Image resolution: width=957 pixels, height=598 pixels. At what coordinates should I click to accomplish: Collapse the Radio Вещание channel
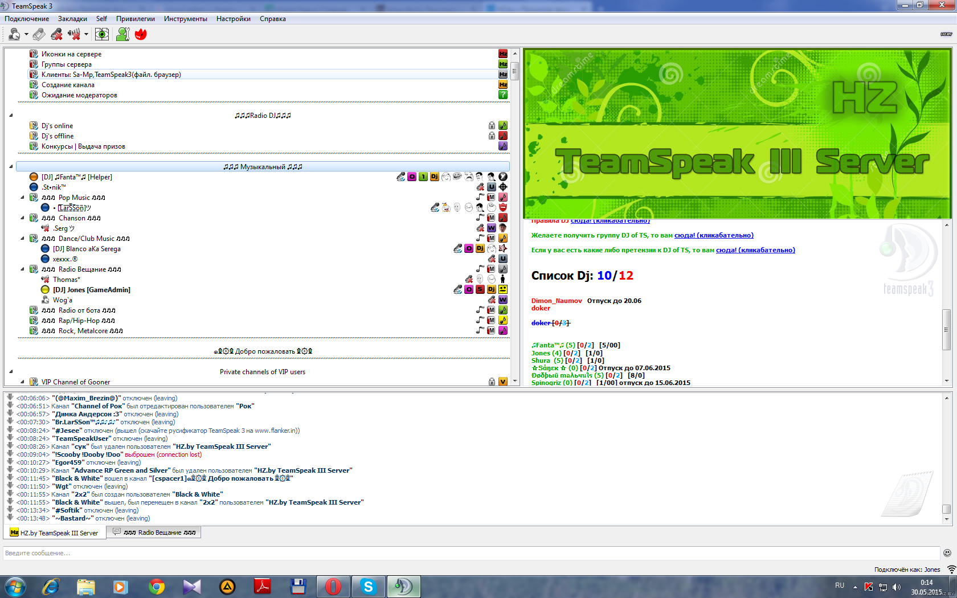point(23,269)
